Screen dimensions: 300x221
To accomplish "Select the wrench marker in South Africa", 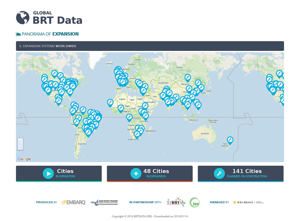I will click(137, 134).
